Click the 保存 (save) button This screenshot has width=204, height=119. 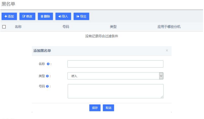pos(95,108)
